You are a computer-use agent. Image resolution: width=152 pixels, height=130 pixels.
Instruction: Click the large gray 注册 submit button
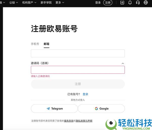tap(78, 84)
